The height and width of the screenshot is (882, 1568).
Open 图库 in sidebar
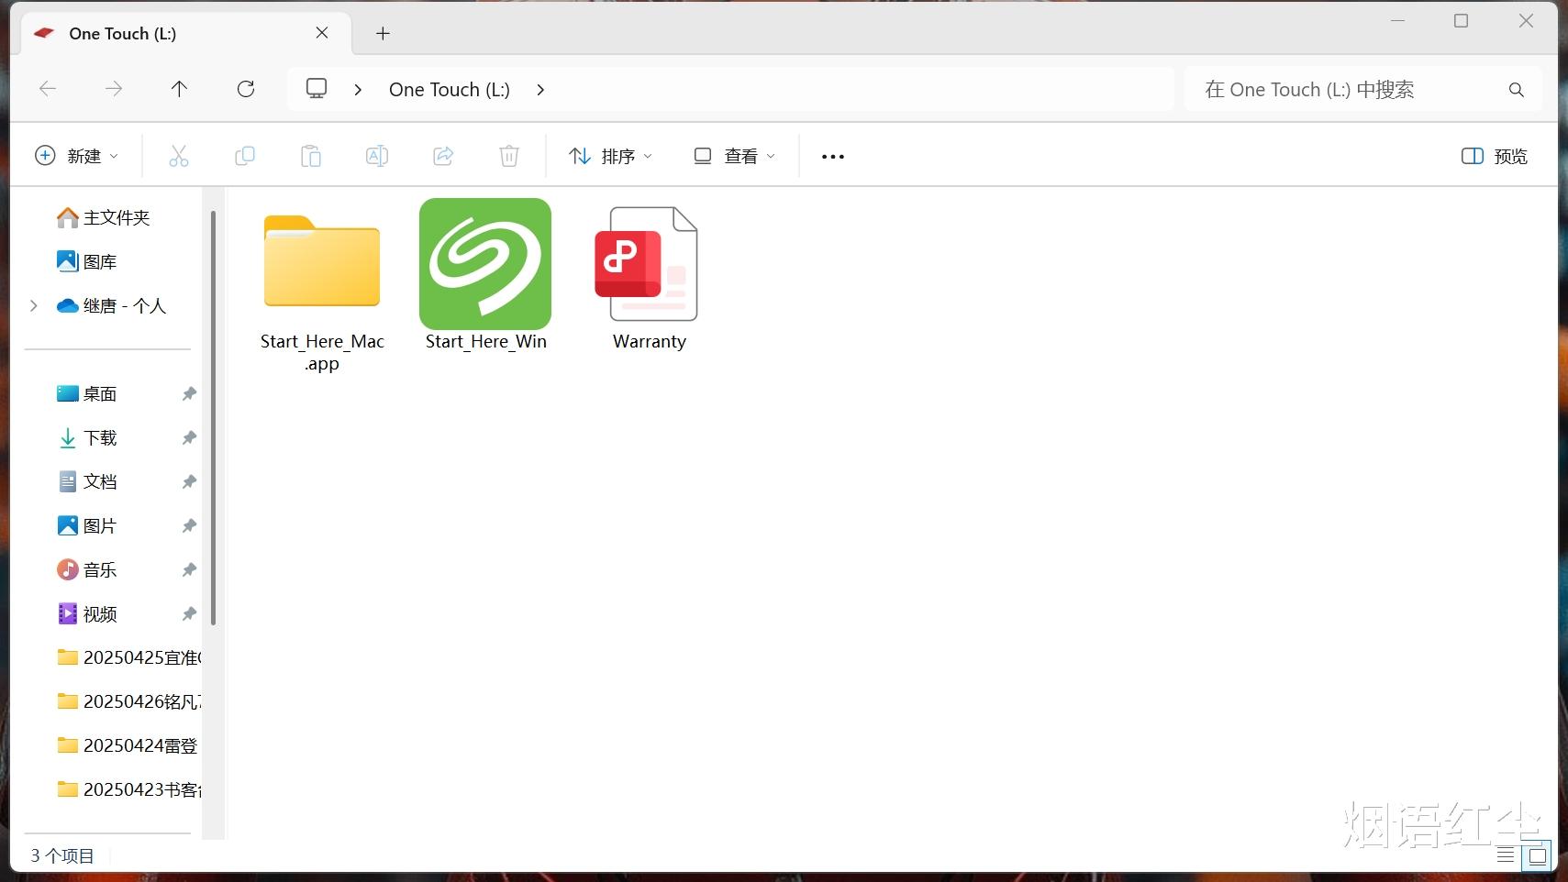point(87,262)
